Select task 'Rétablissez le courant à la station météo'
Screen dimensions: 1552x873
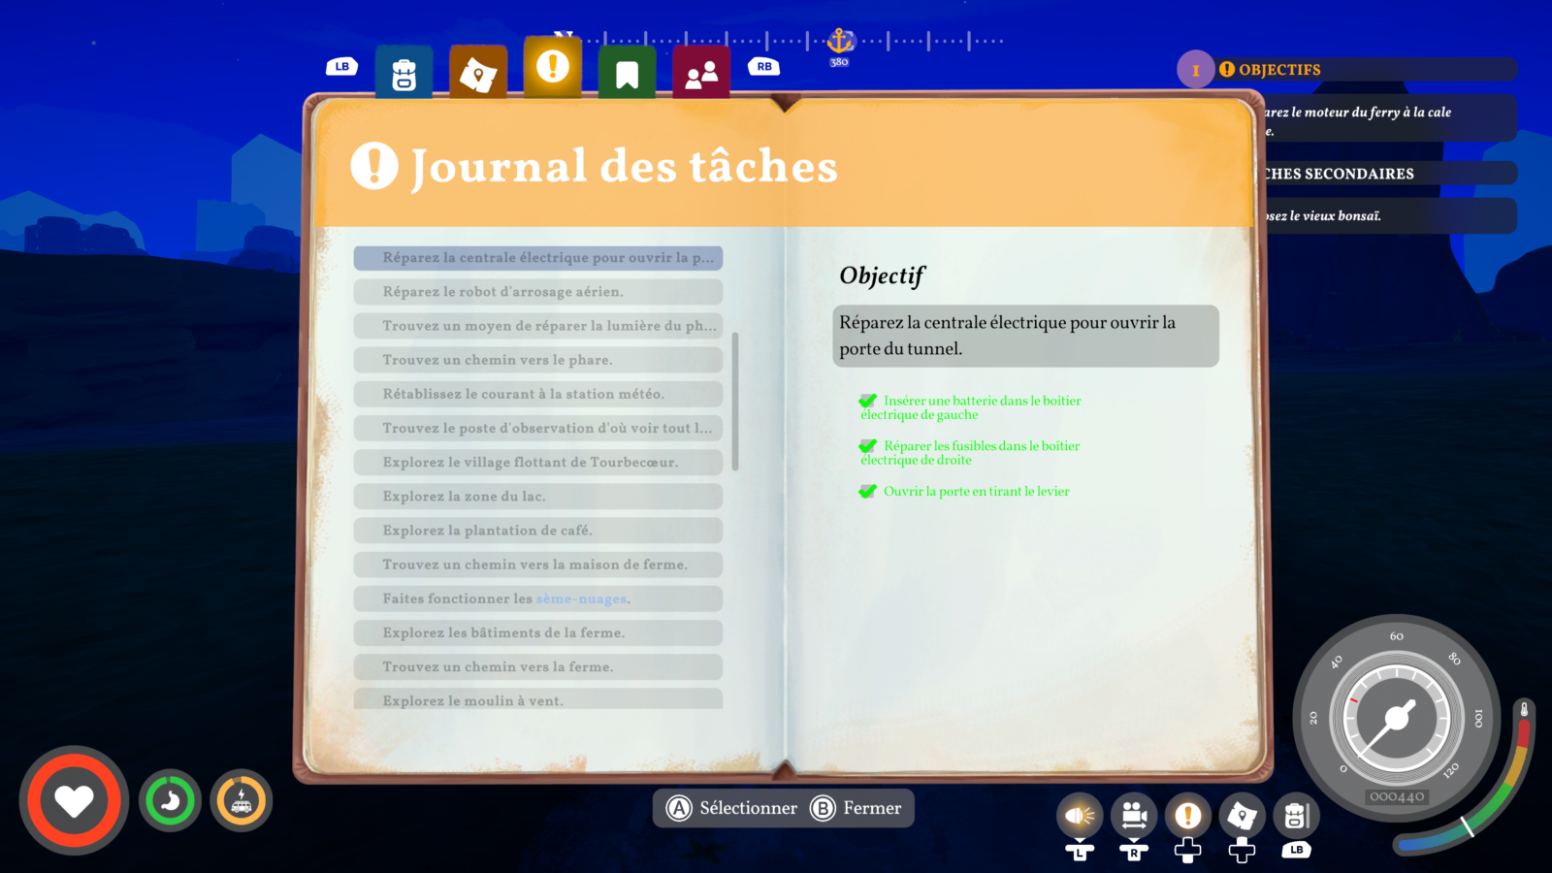click(538, 394)
